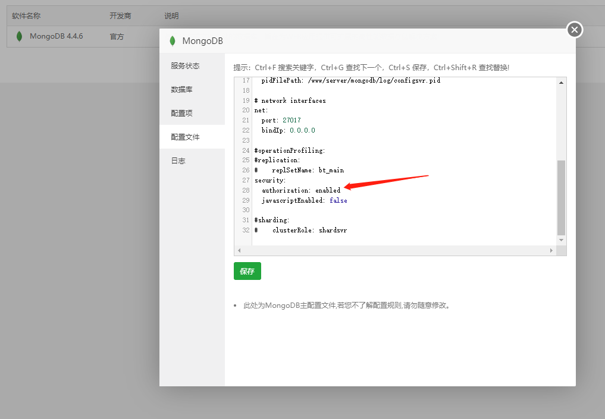This screenshot has width=605, height=419.
Task: Click the javascriptEnabled false value
Action: tap(338, 200)
